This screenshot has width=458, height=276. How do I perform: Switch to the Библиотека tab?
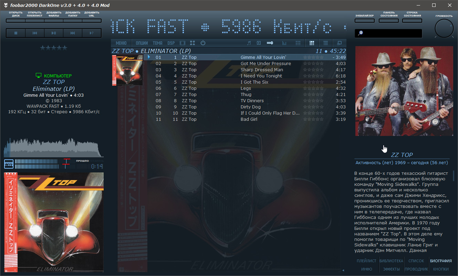tap(391, 261)
